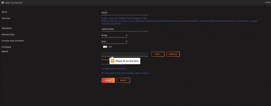Focus the Repository field cglatot/pasta

coord(125,29)
